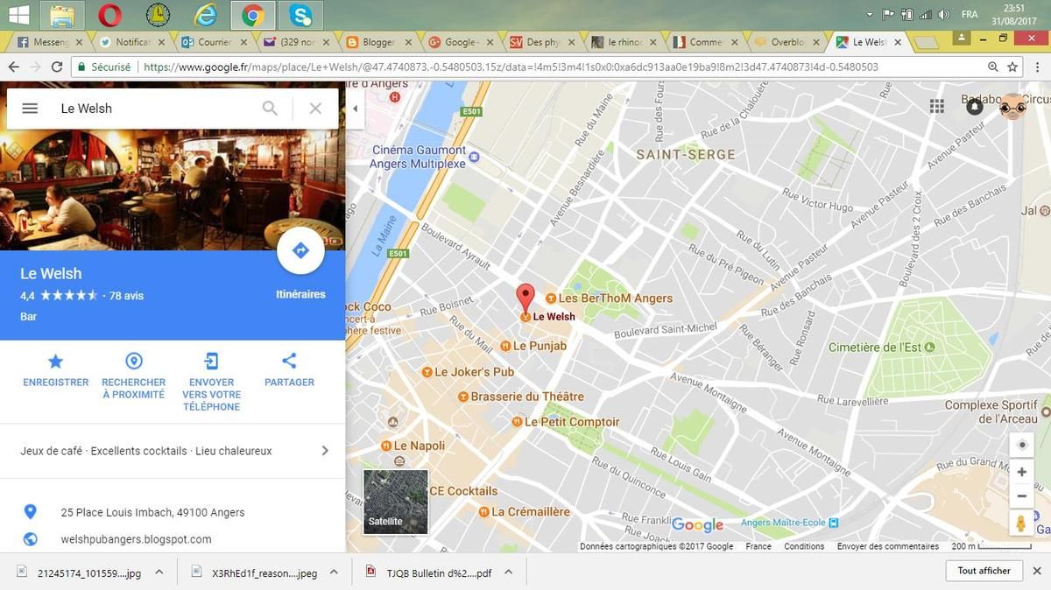This screenshot has height=590, width=1051.
Task: Zoom in the map with plus button
Action: pos(1021,472)
